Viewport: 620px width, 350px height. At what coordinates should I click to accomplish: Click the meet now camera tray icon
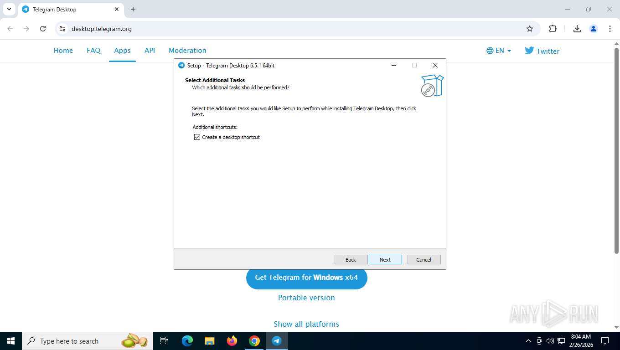coord(539,341)
